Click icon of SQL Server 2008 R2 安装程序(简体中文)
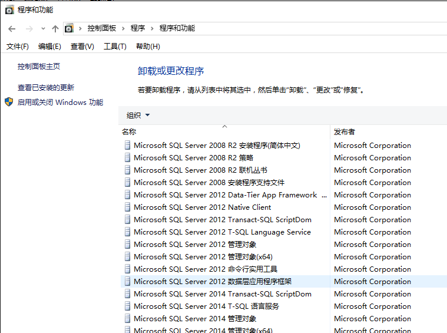The image size is (447, 333). pyautogui.click(x=127, y=145)
